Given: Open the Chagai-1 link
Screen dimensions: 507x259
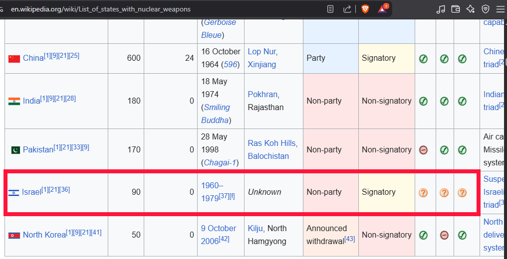Looking at the screenshot, I should [x=220, y=163].
